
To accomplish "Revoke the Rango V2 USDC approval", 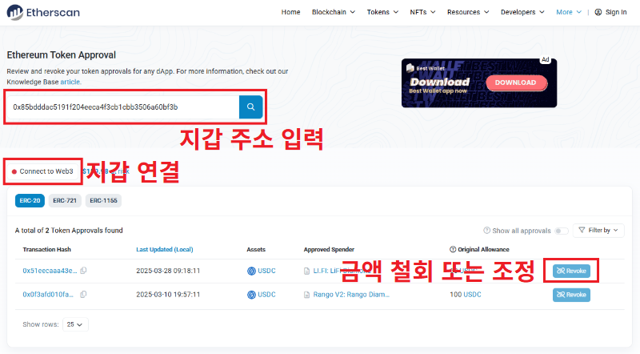I will pos(571,295).
